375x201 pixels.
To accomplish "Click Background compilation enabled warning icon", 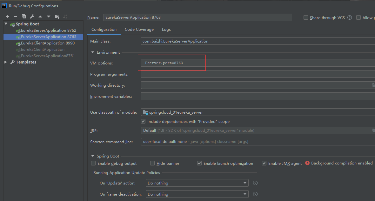I will (307, 163).
